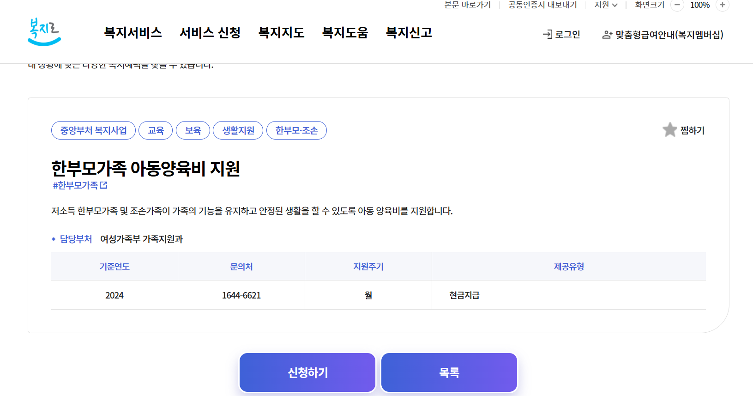Screen dimensions: 753x396
Task: Select the 보육 tag
Action: coord(193,130)
